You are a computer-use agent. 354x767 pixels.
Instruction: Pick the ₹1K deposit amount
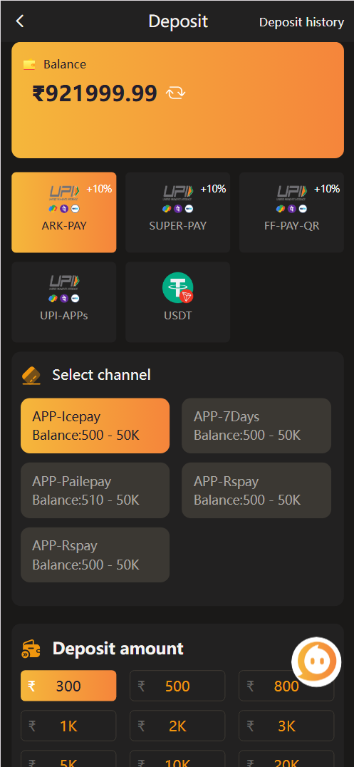tap(68, 726)
